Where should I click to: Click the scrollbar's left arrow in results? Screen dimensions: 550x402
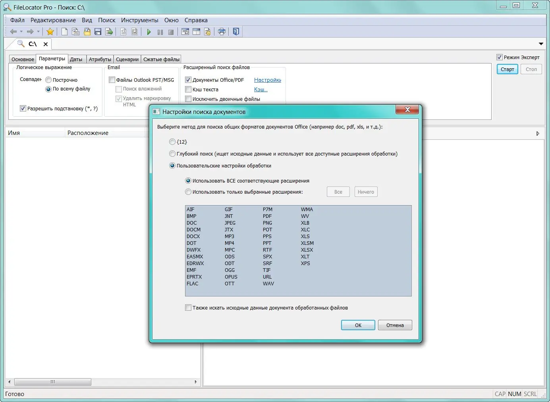point(10,382)
